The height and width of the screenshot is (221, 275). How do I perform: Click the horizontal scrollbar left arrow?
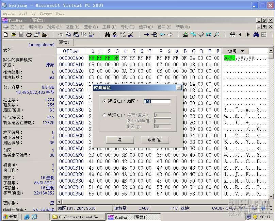pyautogui.click(x=59, y=202)
